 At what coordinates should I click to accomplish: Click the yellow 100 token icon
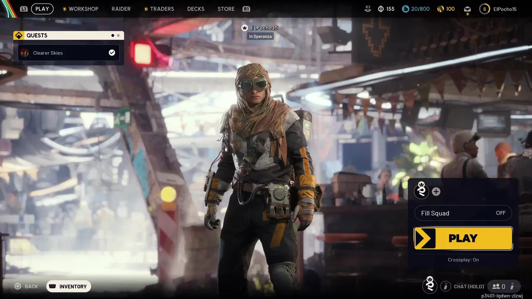click(441, 9)
